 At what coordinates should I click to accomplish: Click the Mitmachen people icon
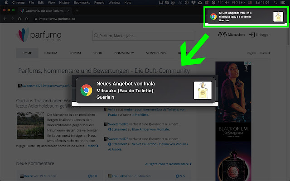tap(222, 34)
